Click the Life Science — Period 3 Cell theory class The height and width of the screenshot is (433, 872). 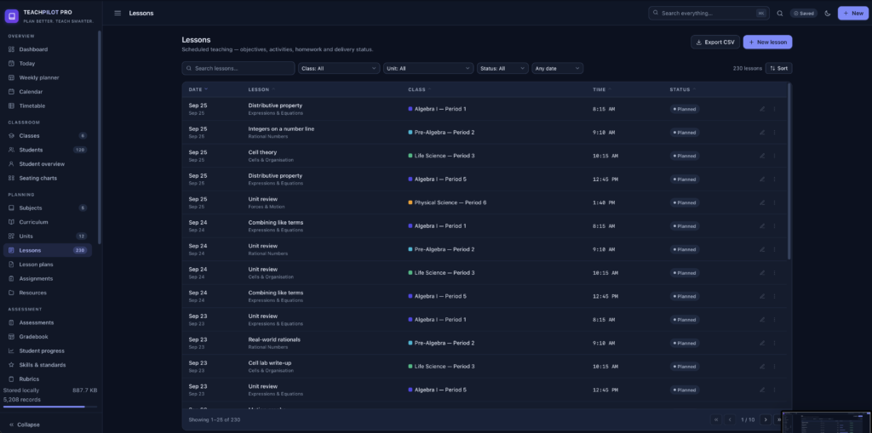[x=441, y=156]
